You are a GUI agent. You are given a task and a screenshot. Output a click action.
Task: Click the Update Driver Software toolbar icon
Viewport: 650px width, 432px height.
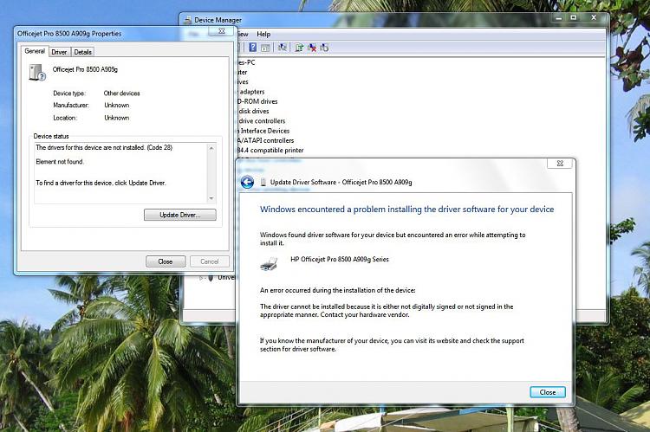[299, 48]
